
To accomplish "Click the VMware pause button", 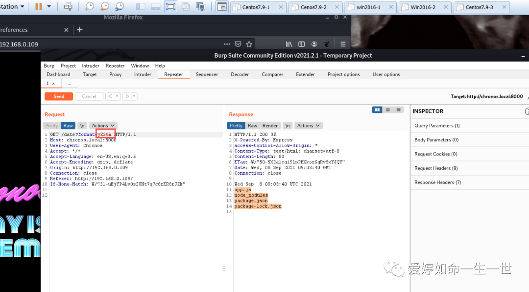I will (39, 6).
